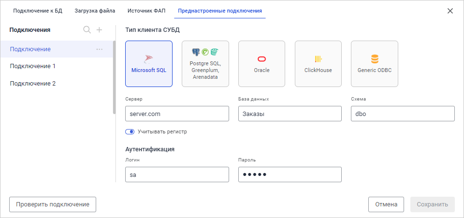
Task: Click the connections list scrollbar
Action: click(114, 77)
